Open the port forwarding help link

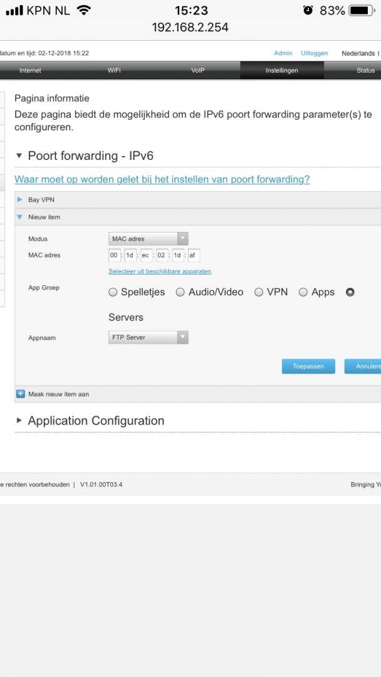(x=162, y=180)
